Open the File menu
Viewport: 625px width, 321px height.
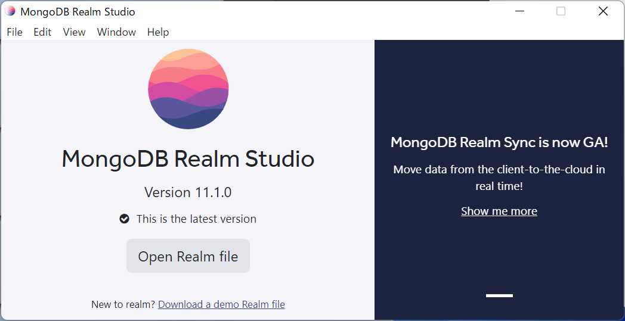pyautogui.click(x=15, y=32)
